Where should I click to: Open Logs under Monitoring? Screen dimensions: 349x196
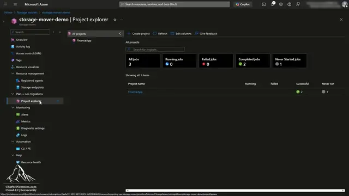pos(24,135)
